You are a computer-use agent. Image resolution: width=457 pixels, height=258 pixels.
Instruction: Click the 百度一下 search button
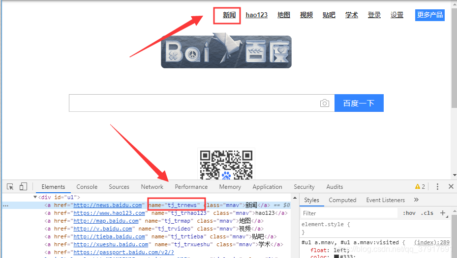(x=359, y=103)
